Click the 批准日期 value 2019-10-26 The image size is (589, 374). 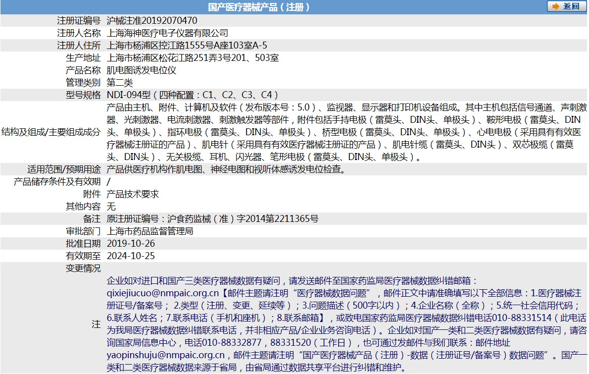click(131, 244)
